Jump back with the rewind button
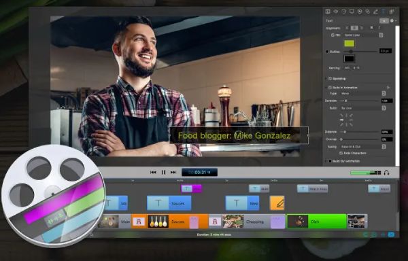The width and height of the screenshot is (408, 261). [153, 172]
